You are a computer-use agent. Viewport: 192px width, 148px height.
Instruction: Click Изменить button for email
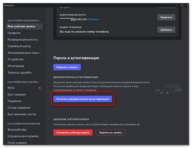(166, 17)
